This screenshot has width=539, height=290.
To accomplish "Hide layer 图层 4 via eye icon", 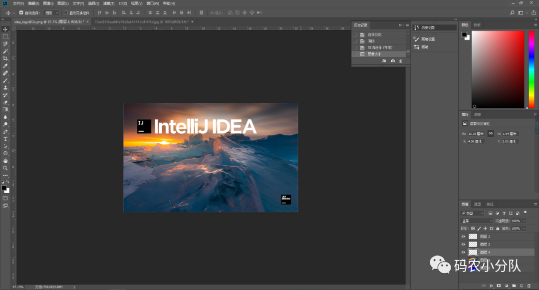I will [463, 252].
